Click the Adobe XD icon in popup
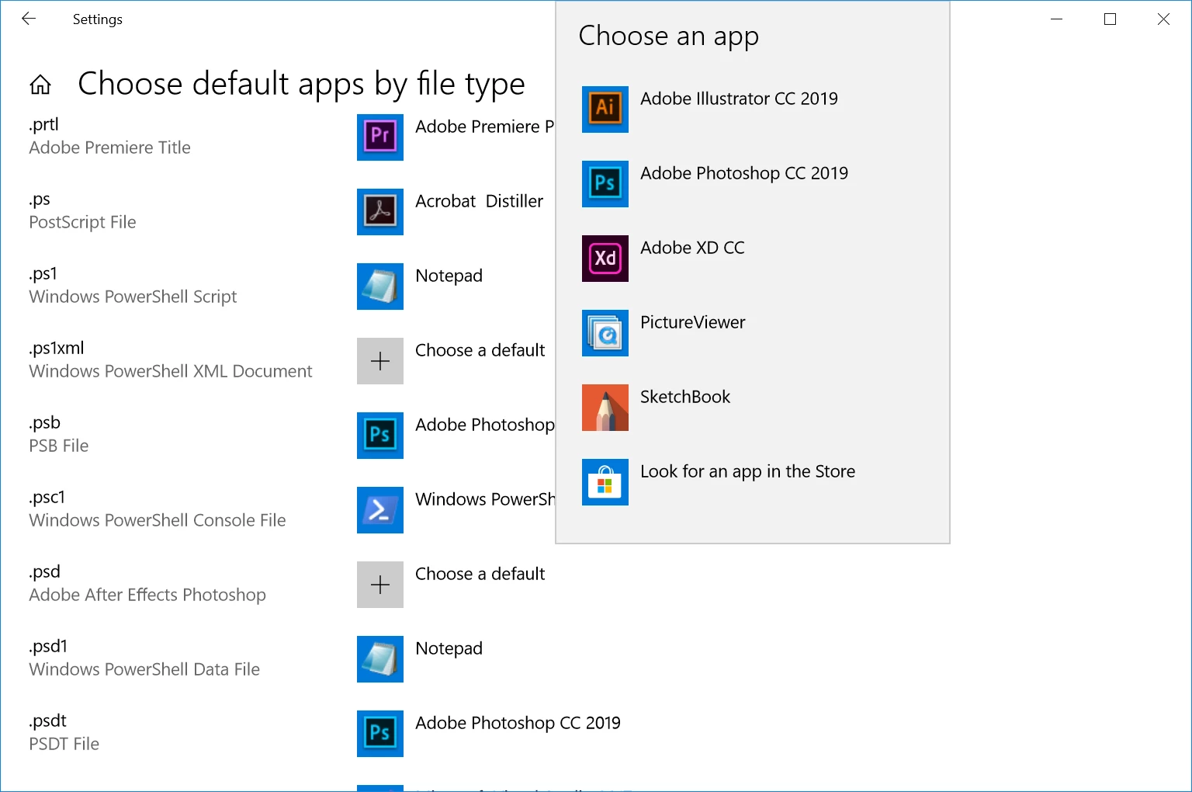This screenshot has height=792, width=1192. (x=605, y=259)
